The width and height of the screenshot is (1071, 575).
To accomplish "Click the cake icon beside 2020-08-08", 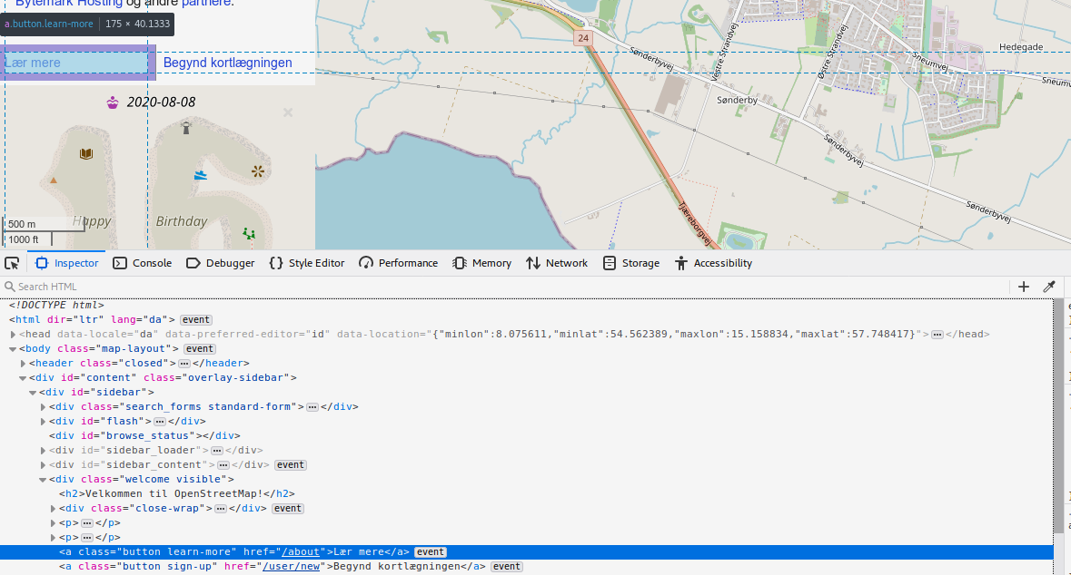I will (x=113, y=102).
